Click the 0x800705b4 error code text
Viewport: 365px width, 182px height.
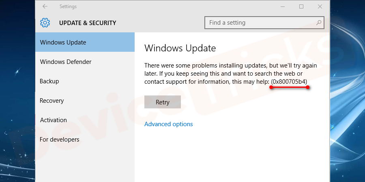(x=289, y=82)
